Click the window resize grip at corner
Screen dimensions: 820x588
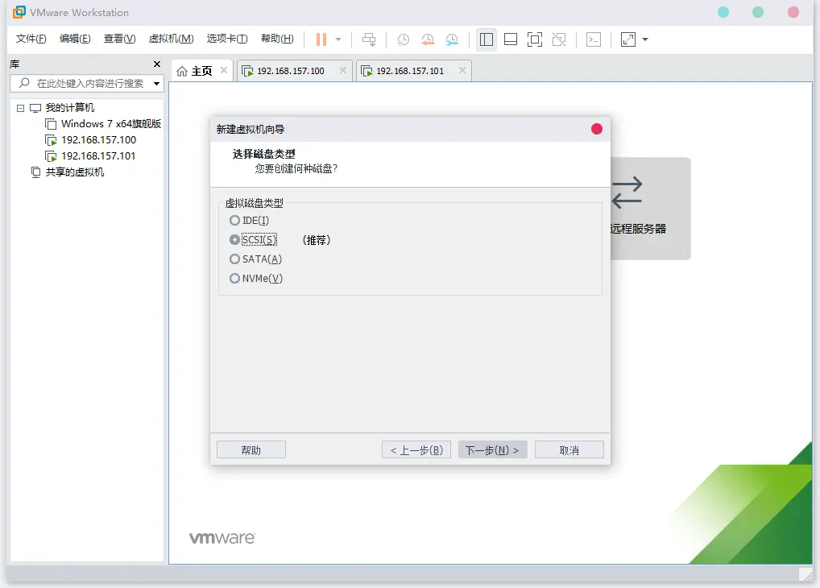coord(806,574)
